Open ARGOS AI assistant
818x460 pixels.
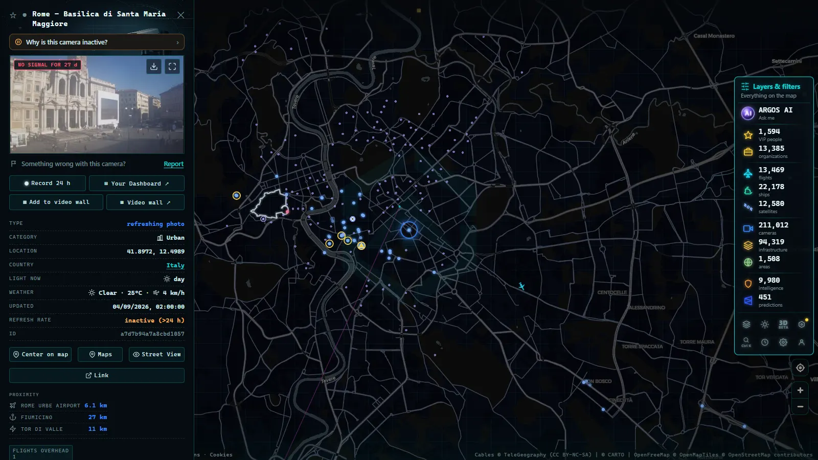[774, 113]
